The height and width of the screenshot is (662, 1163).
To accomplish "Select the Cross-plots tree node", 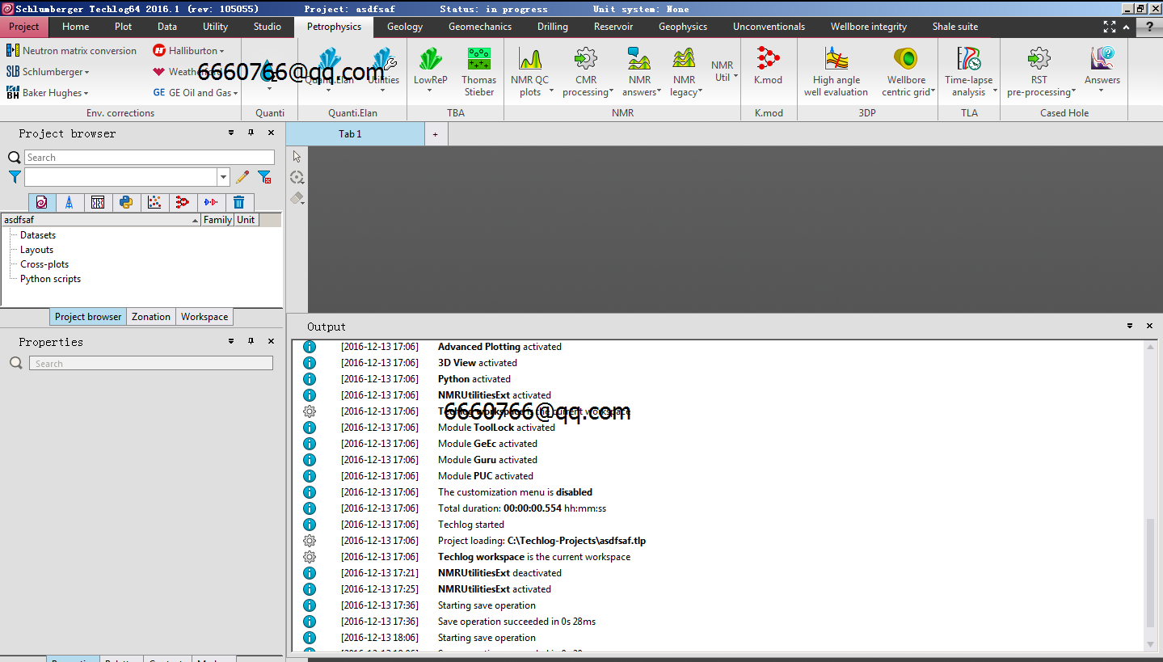I will tap(44, 264).
